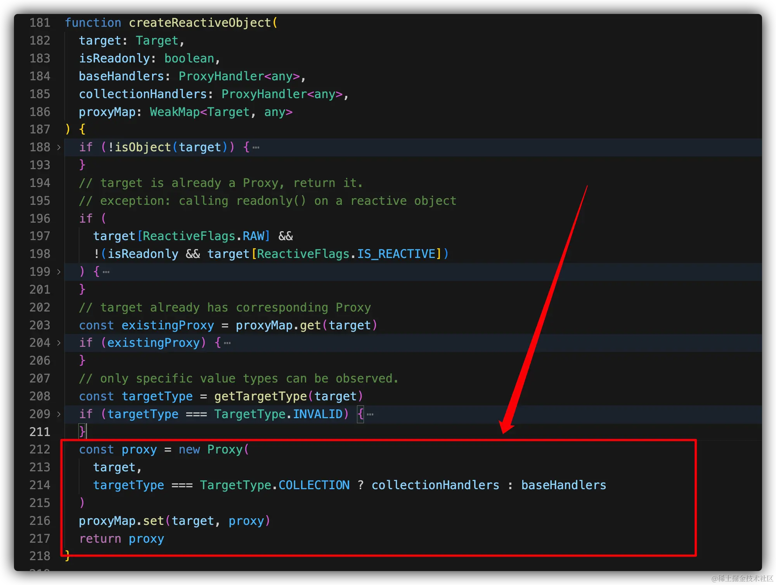Click the ellipsis after TargetType.INVALID brace

point(370,414)
